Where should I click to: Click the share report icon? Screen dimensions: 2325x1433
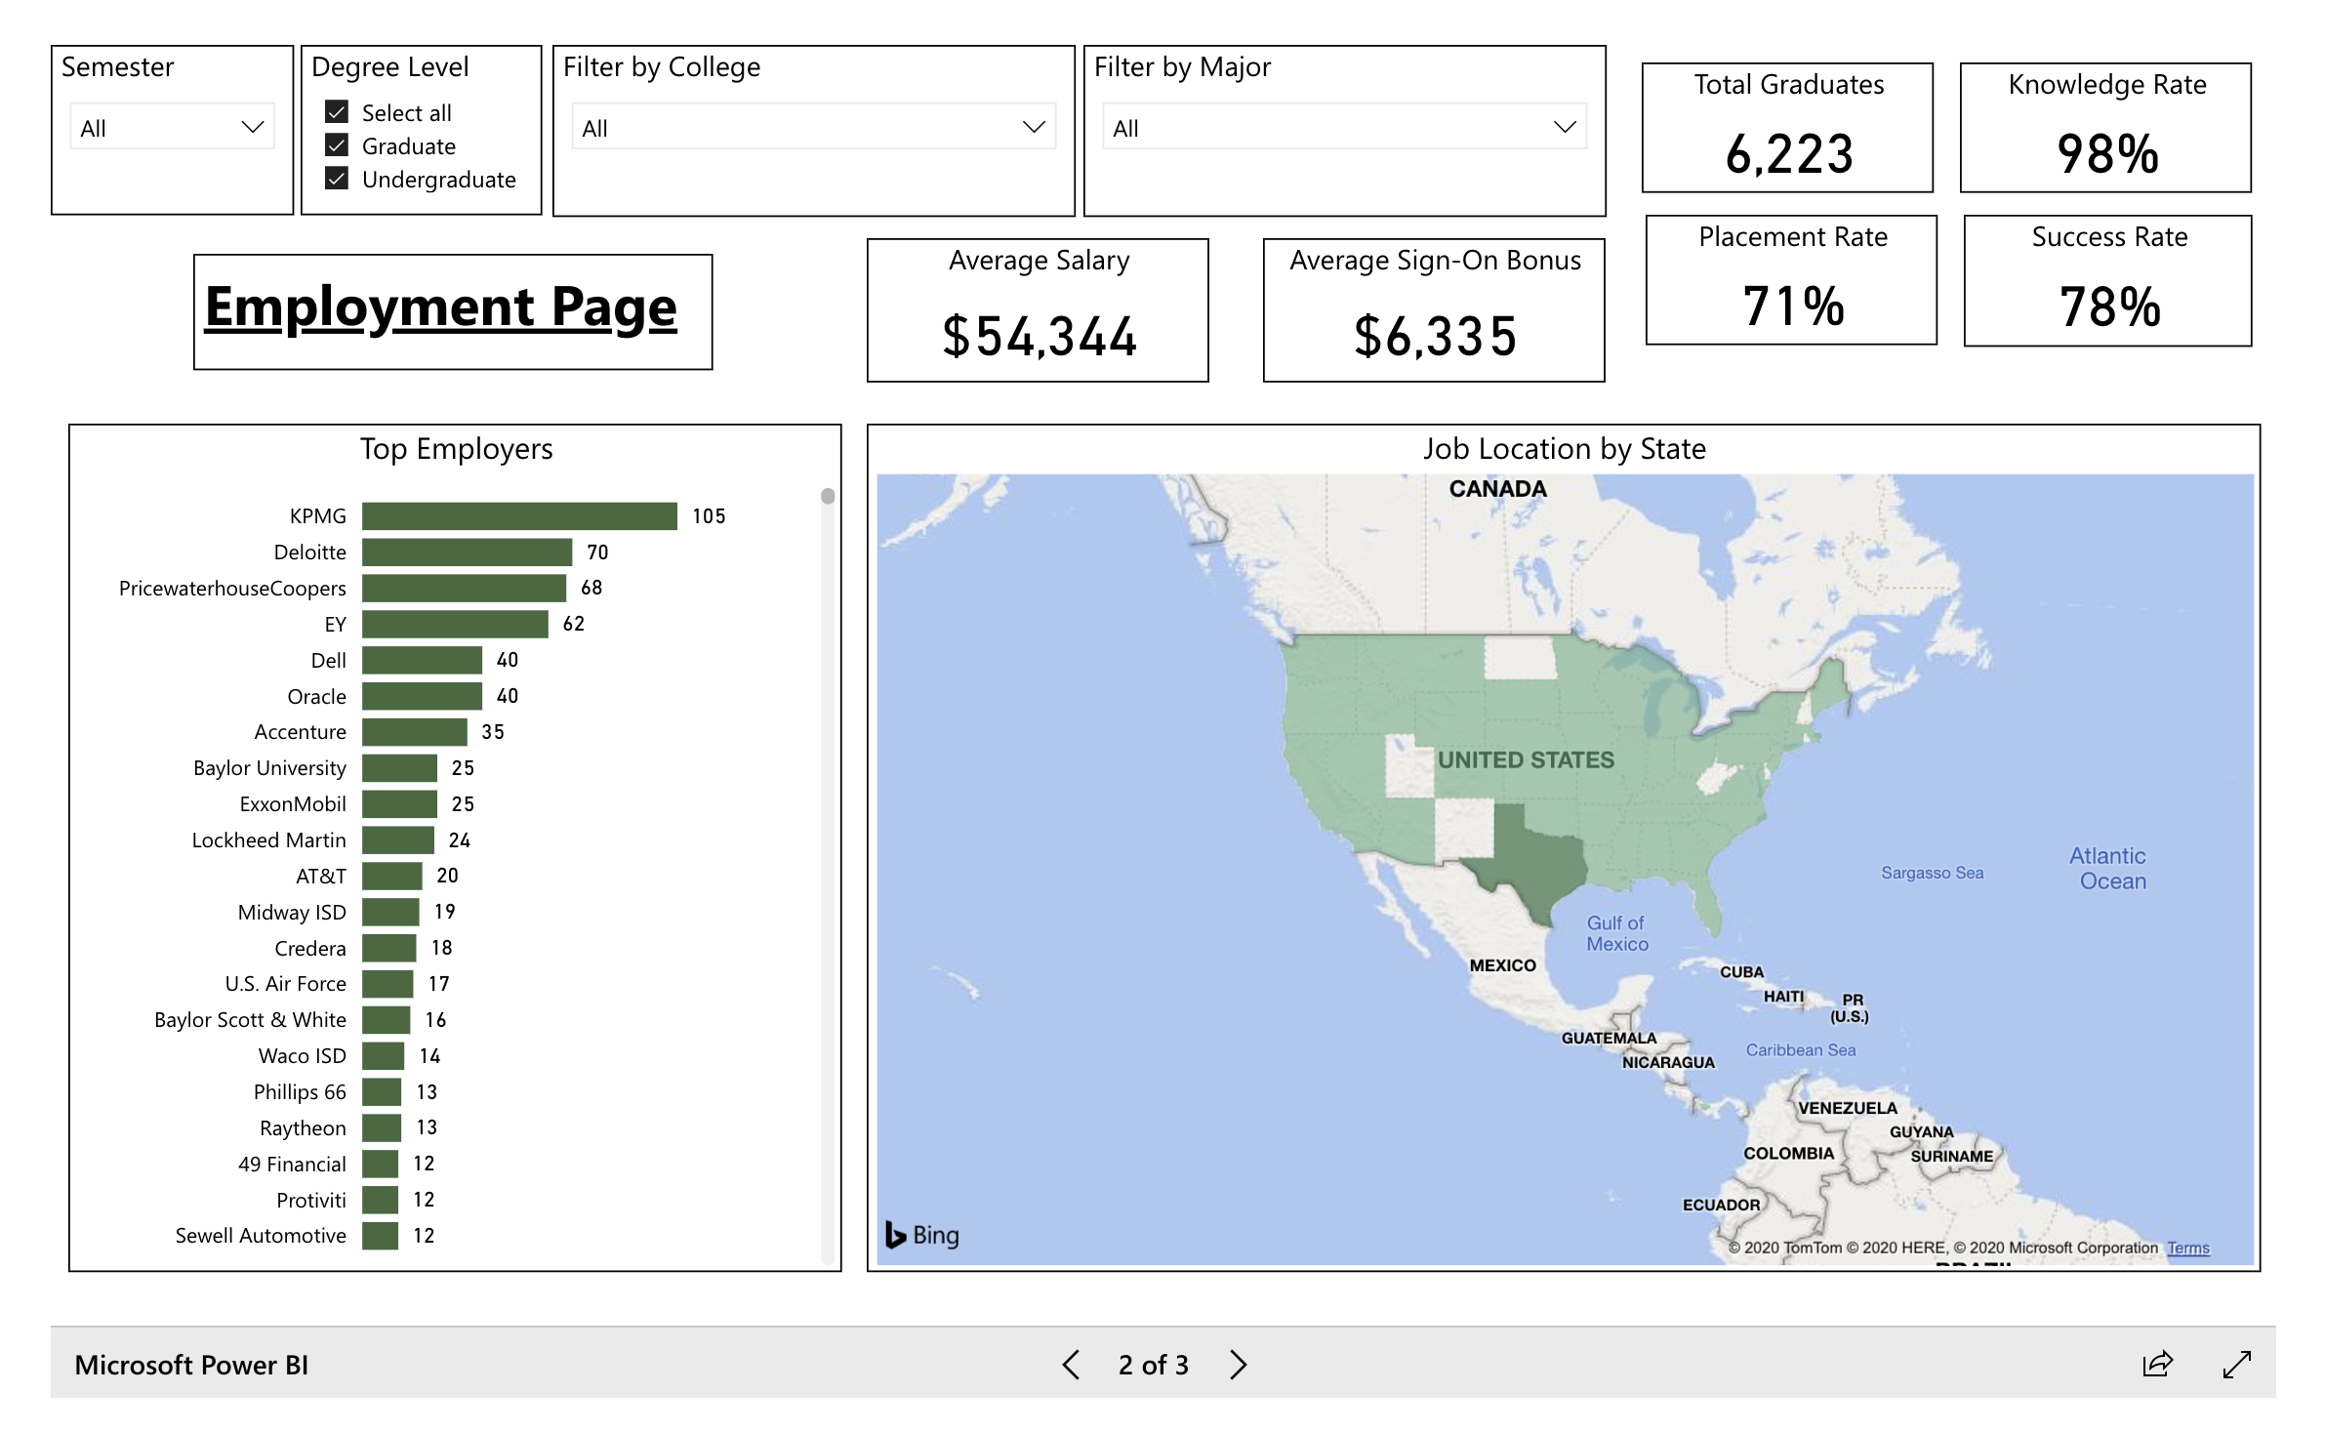pyautogui.click(x=2157, y=1364)
